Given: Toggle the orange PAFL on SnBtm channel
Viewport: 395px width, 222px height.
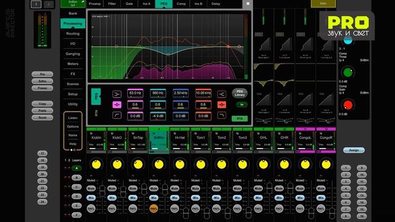Looking at the screenshot, I should click(154, 208).
